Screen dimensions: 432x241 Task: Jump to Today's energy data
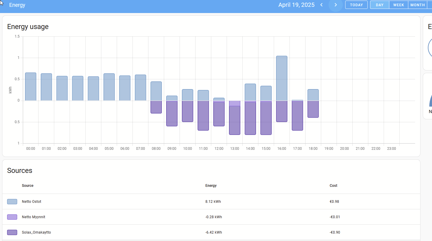click(356, 5)
